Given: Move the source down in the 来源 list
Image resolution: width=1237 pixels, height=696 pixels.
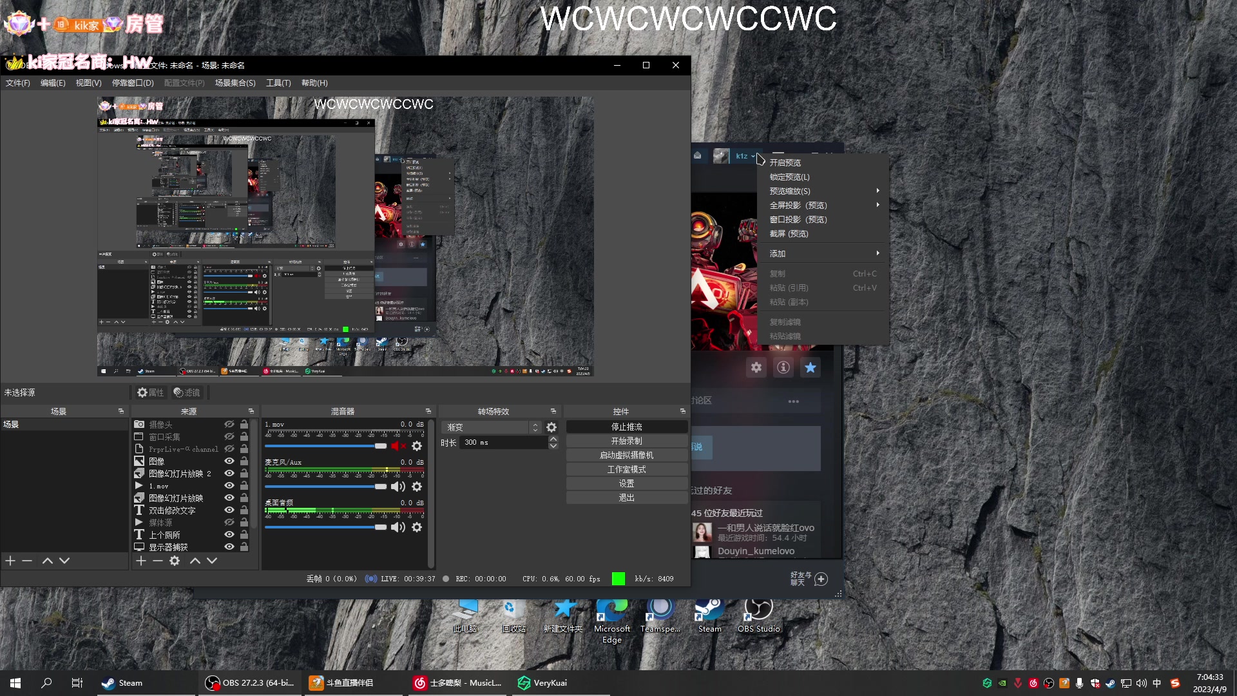Looking at the screenshot, I should coord(212,561).
